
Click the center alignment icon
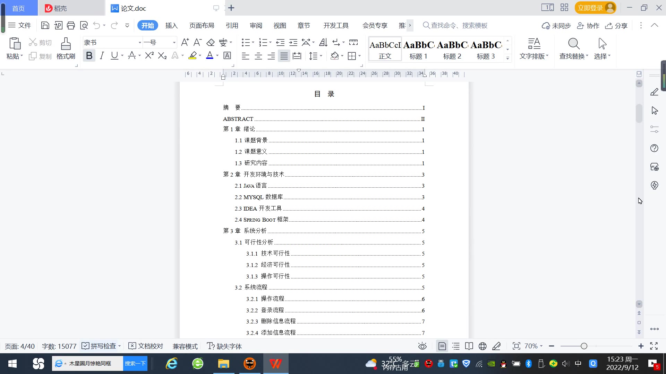tap(258, 56)
